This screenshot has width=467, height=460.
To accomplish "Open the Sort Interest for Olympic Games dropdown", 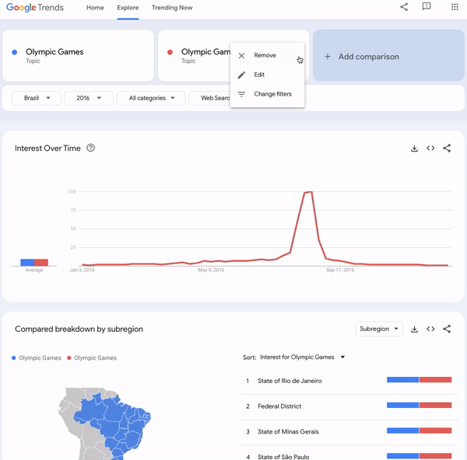I will pyautogui.click(x=302, y=357).
